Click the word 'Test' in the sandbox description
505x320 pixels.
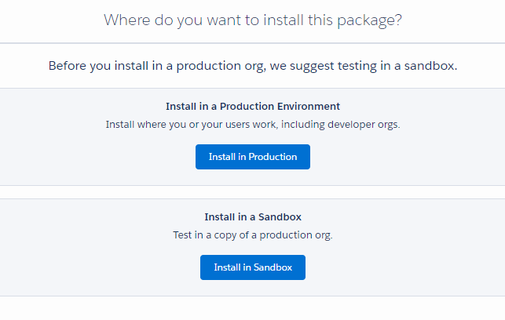(x=182, y=235)
